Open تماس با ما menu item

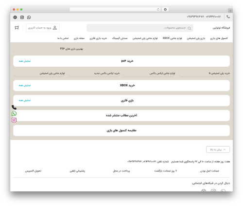tap(63, 38)
